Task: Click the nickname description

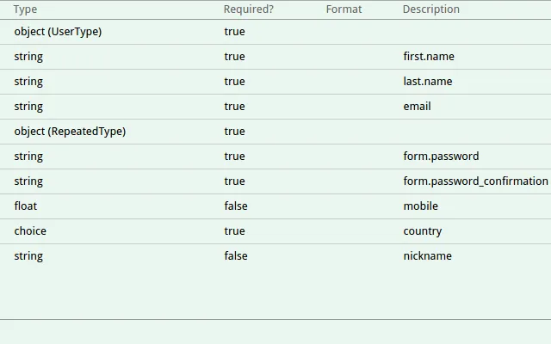Action: [x=427, y=256]
